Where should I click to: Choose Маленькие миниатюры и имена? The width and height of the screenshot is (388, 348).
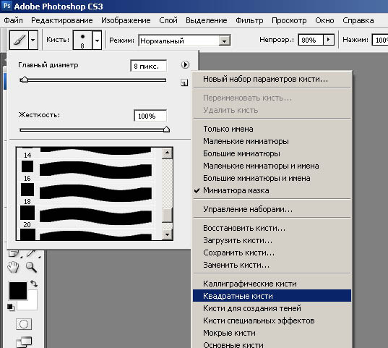[272, 166]
